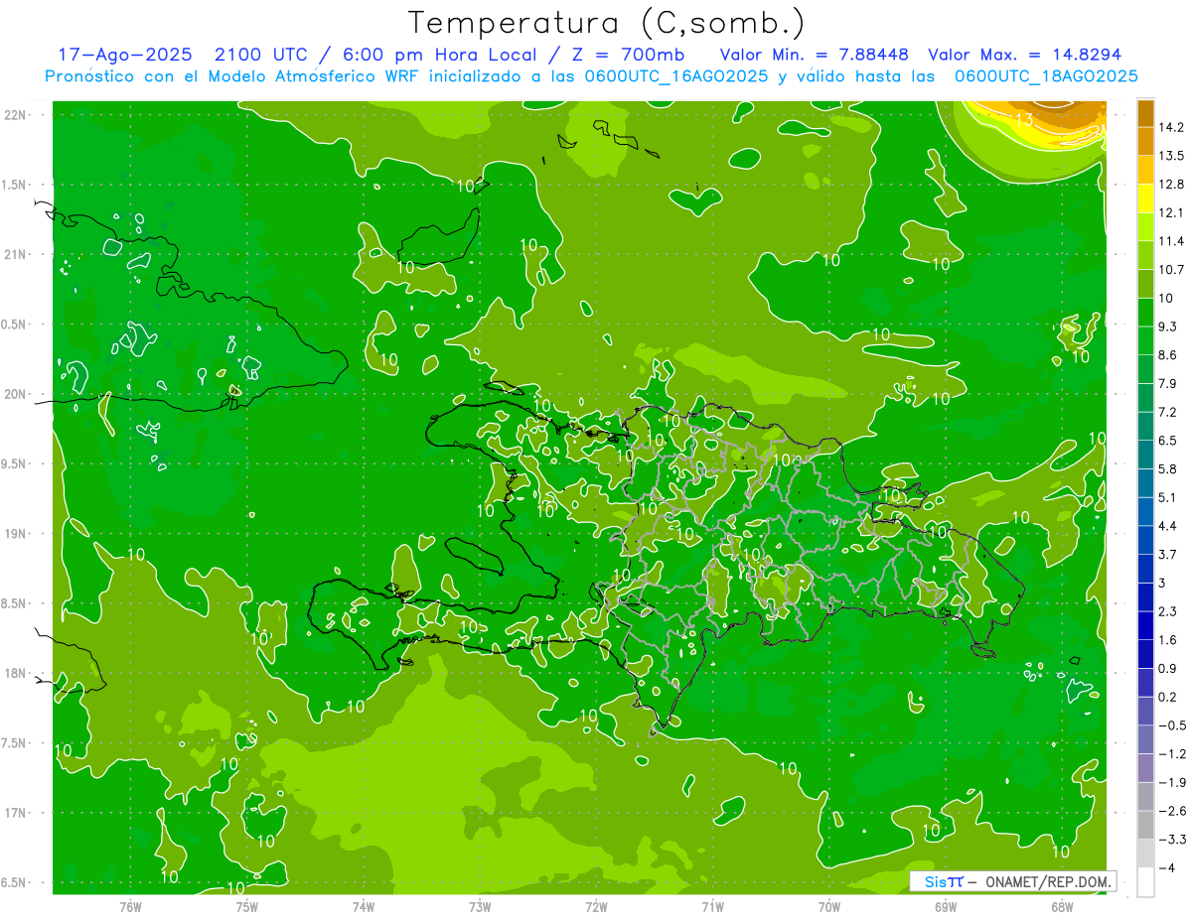Click the 'Valor Max. = 14.8294' value
Viewport: 1192px width, 920px height.
click(x=1025, y=55)
